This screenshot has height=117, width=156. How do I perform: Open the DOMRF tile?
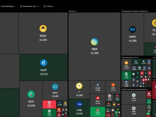(x=98, y=87)
